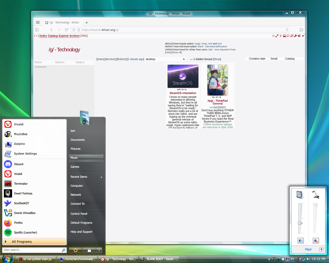Expand the Recent Items submenu
Viewport: 329px width, 263px height.
[86, 177]
